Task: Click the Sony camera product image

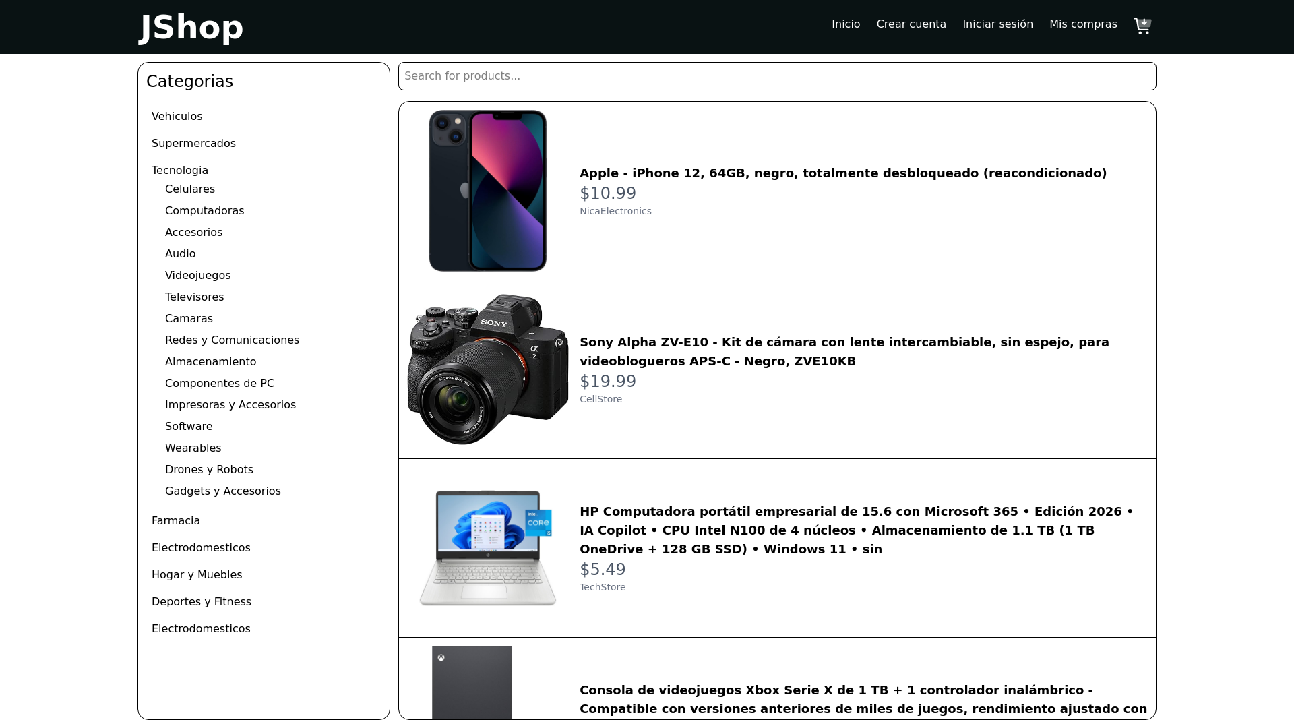Action: pos(488,369)
